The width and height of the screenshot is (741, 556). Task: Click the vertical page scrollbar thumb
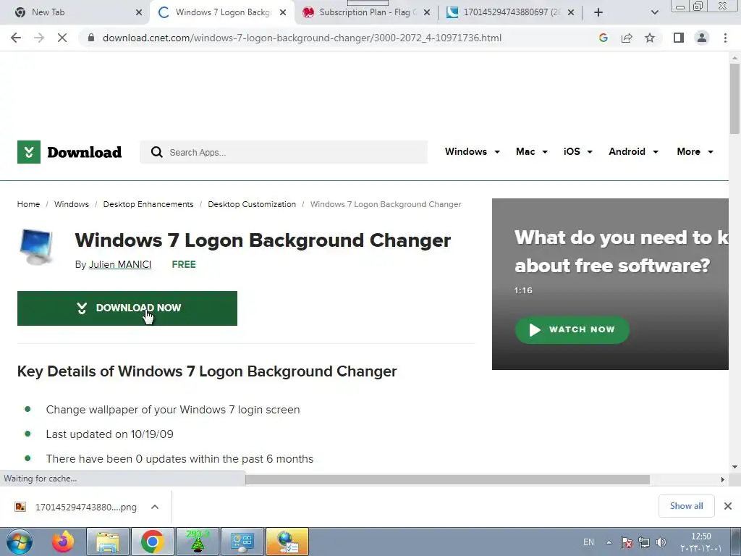(734, 98)
